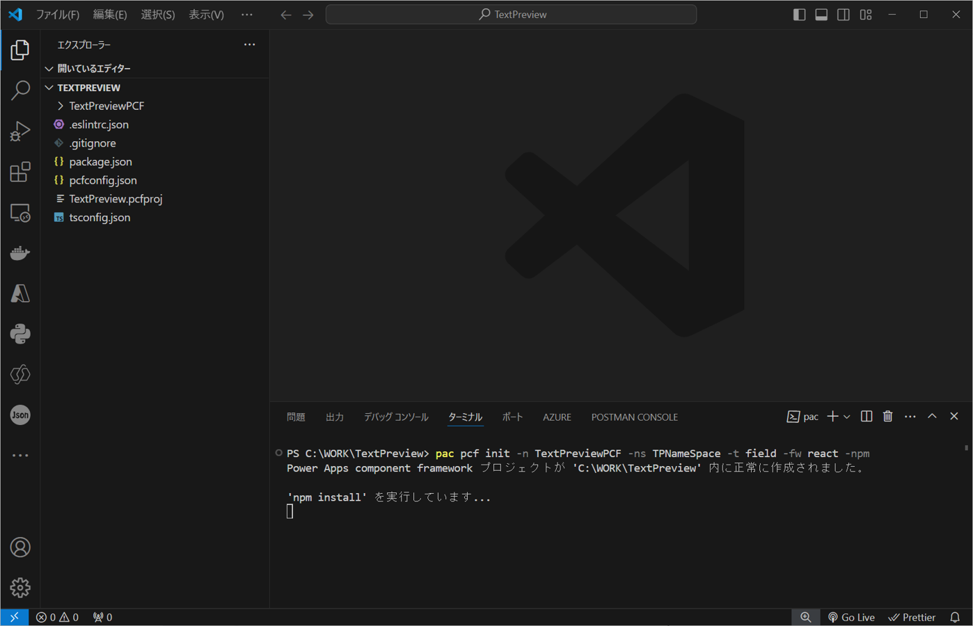Open the Accounts menu icon
973x626 pixels.
click(x=20, y=547)
